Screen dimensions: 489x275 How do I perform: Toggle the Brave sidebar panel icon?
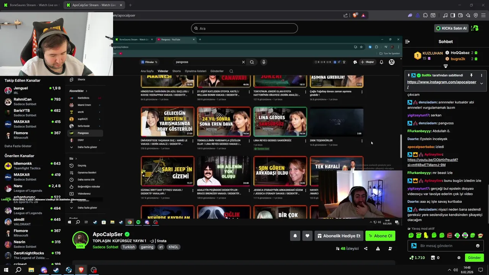coord(453,15)
